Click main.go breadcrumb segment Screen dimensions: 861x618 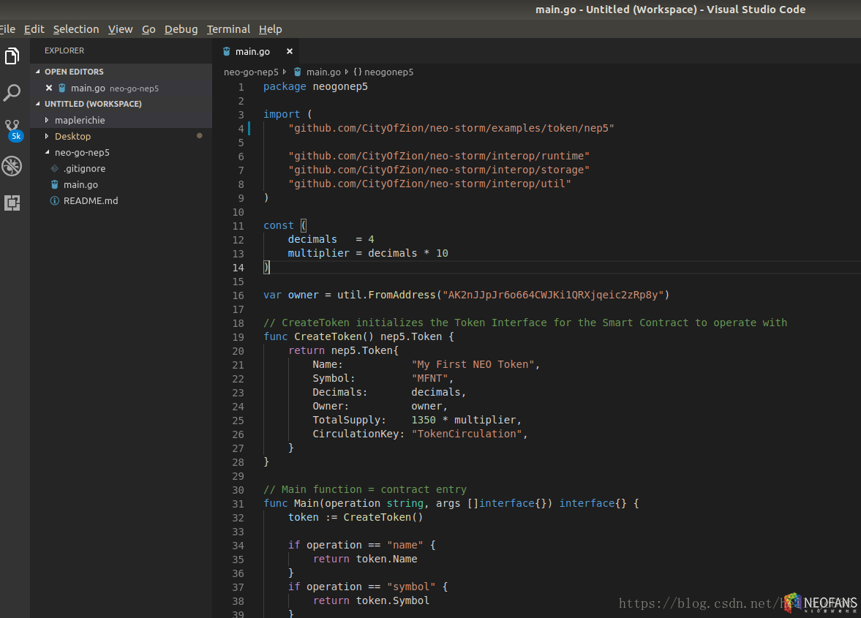[x=323, y=72]
